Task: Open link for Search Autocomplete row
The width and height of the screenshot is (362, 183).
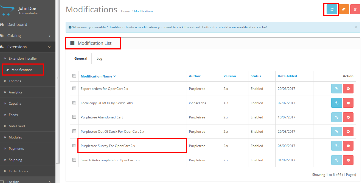Action: click(x=337, y=160)
